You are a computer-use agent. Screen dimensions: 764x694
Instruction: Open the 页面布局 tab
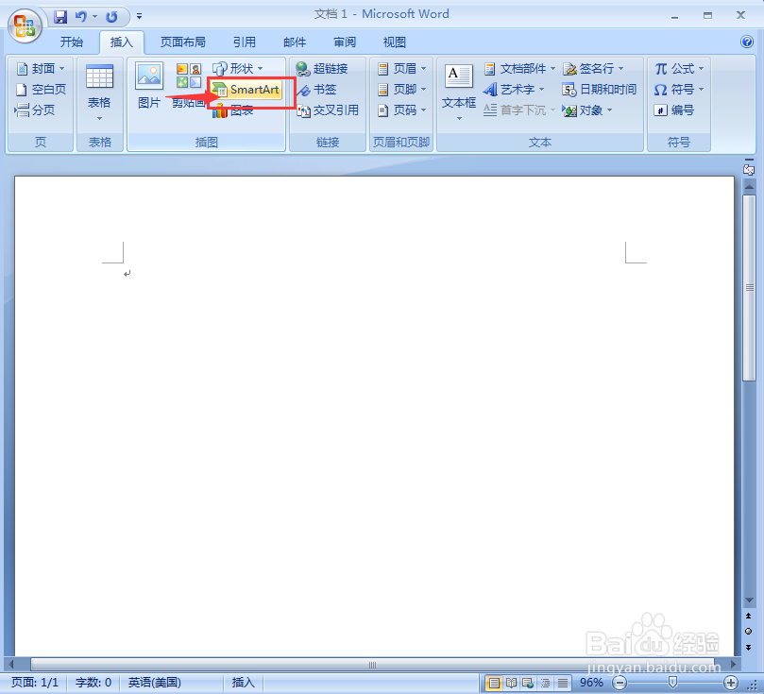tap(182, 42)
